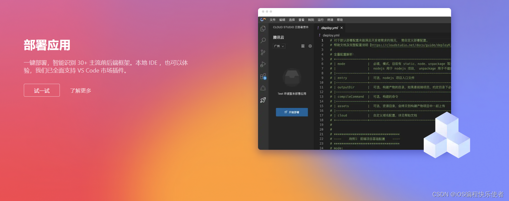Open the 选择 menu
Screen dimensions: 509x201
click(x=292, y=20)
